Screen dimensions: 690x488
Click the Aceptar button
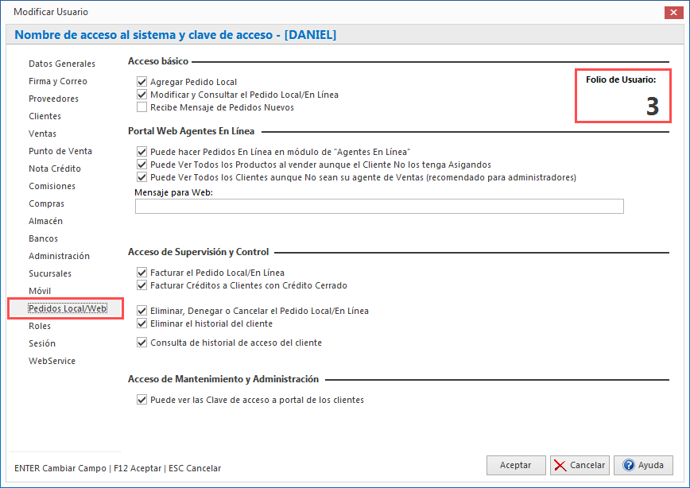click(516, 466)
